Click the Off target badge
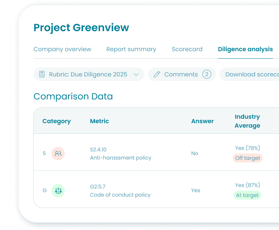 tap(248, 158)
